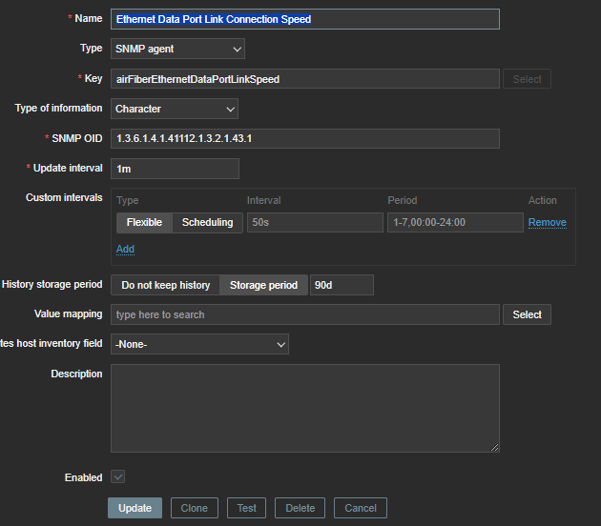Click the Value mapping search field

coord(305,314)
